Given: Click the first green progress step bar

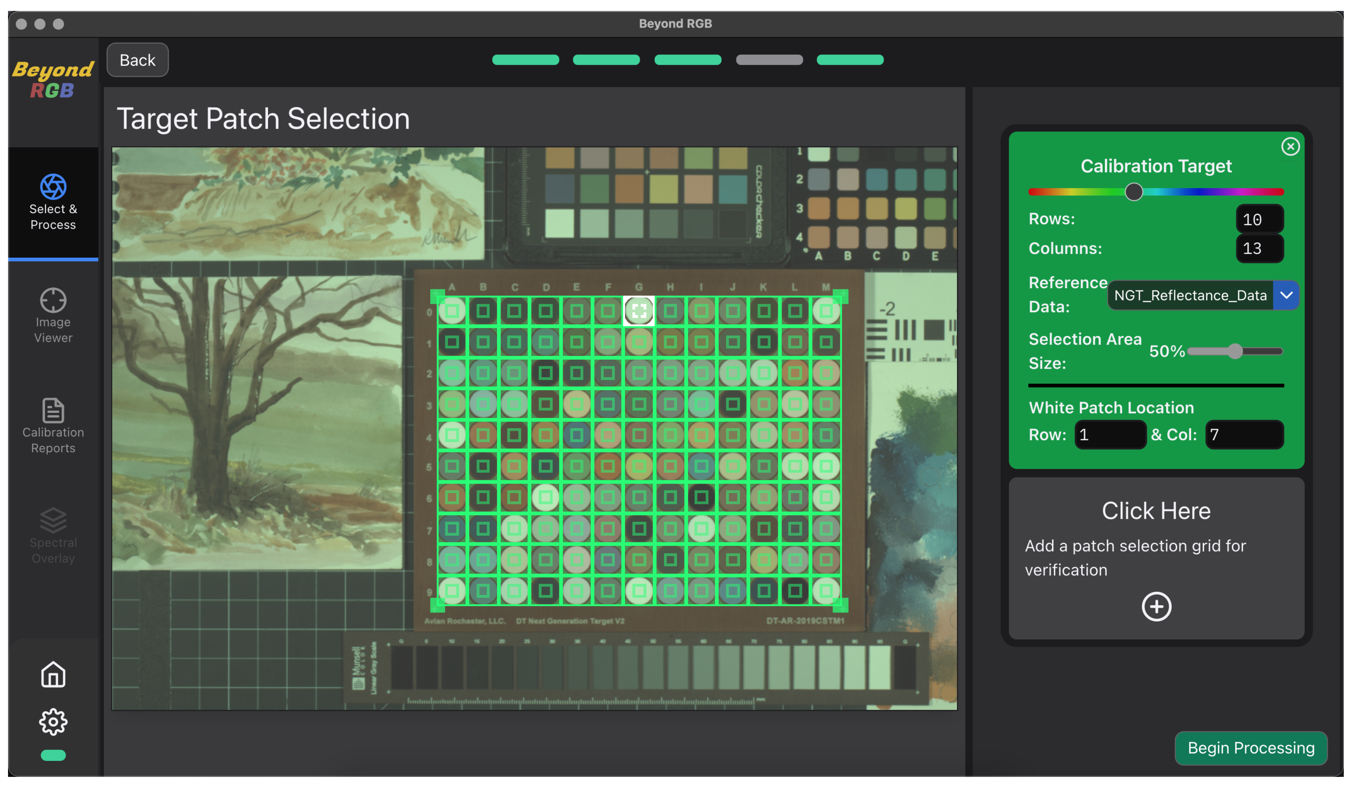Looking at the screenshot, I should [x=525, y=60].
